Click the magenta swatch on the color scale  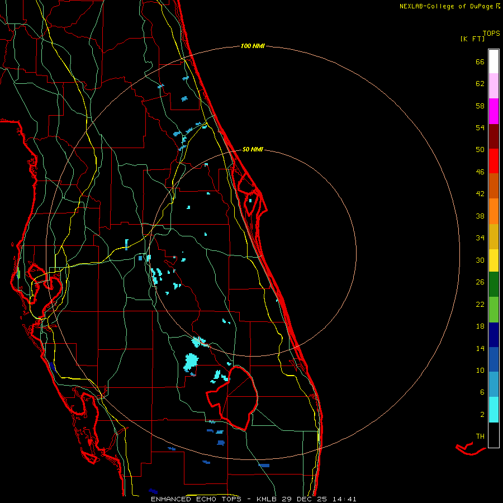pos(493,111)
